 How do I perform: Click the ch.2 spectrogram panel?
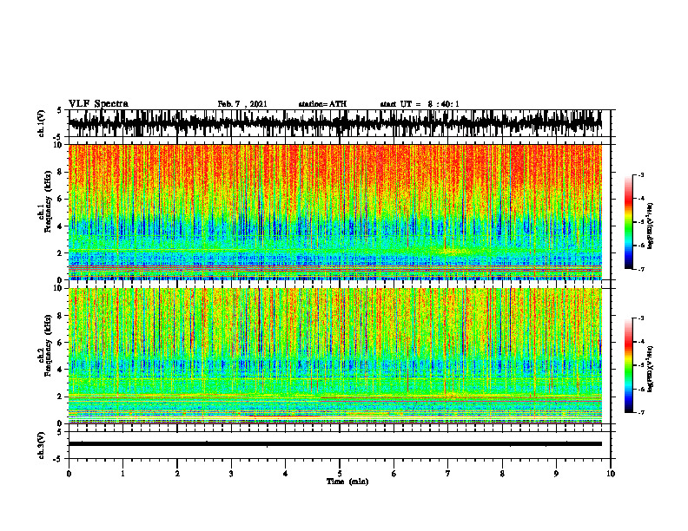[335, 356]
